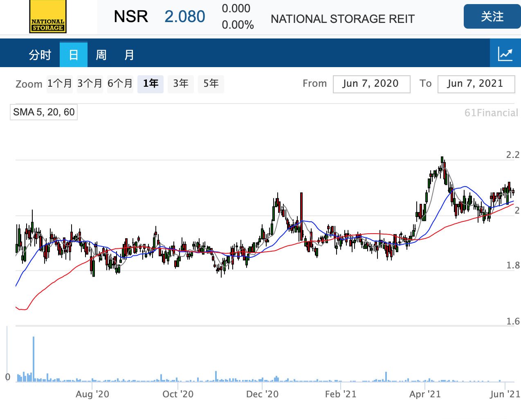Switch to the 月 monthly tab
This screenshot has height=419, width=521.
tap(129, 55)
